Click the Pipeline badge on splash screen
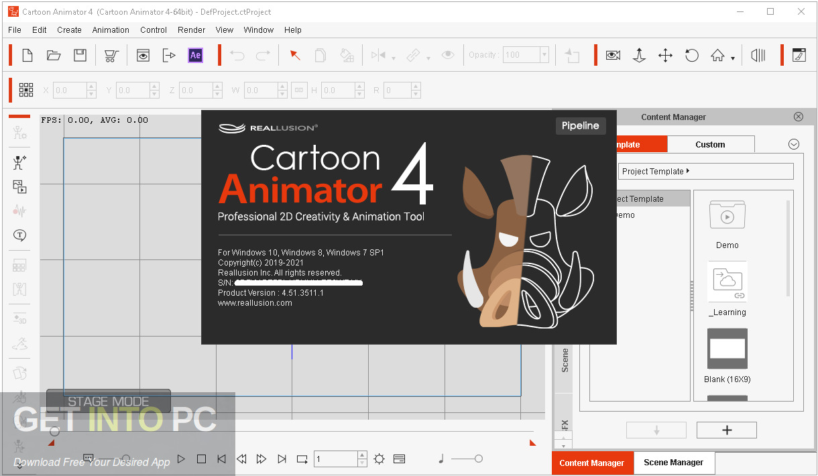This screenshot has width=818, height=476. 581,126
